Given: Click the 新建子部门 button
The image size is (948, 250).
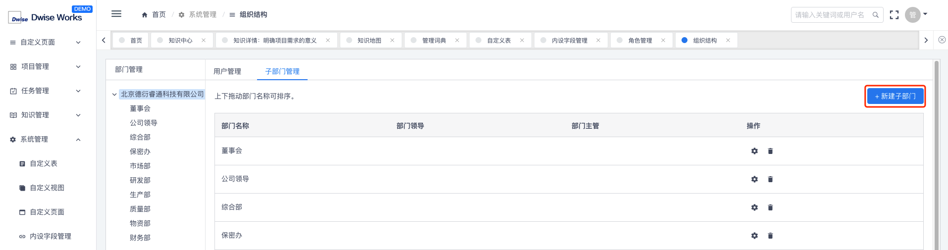Looking at the screenshot, I should (x=895, y=96).
